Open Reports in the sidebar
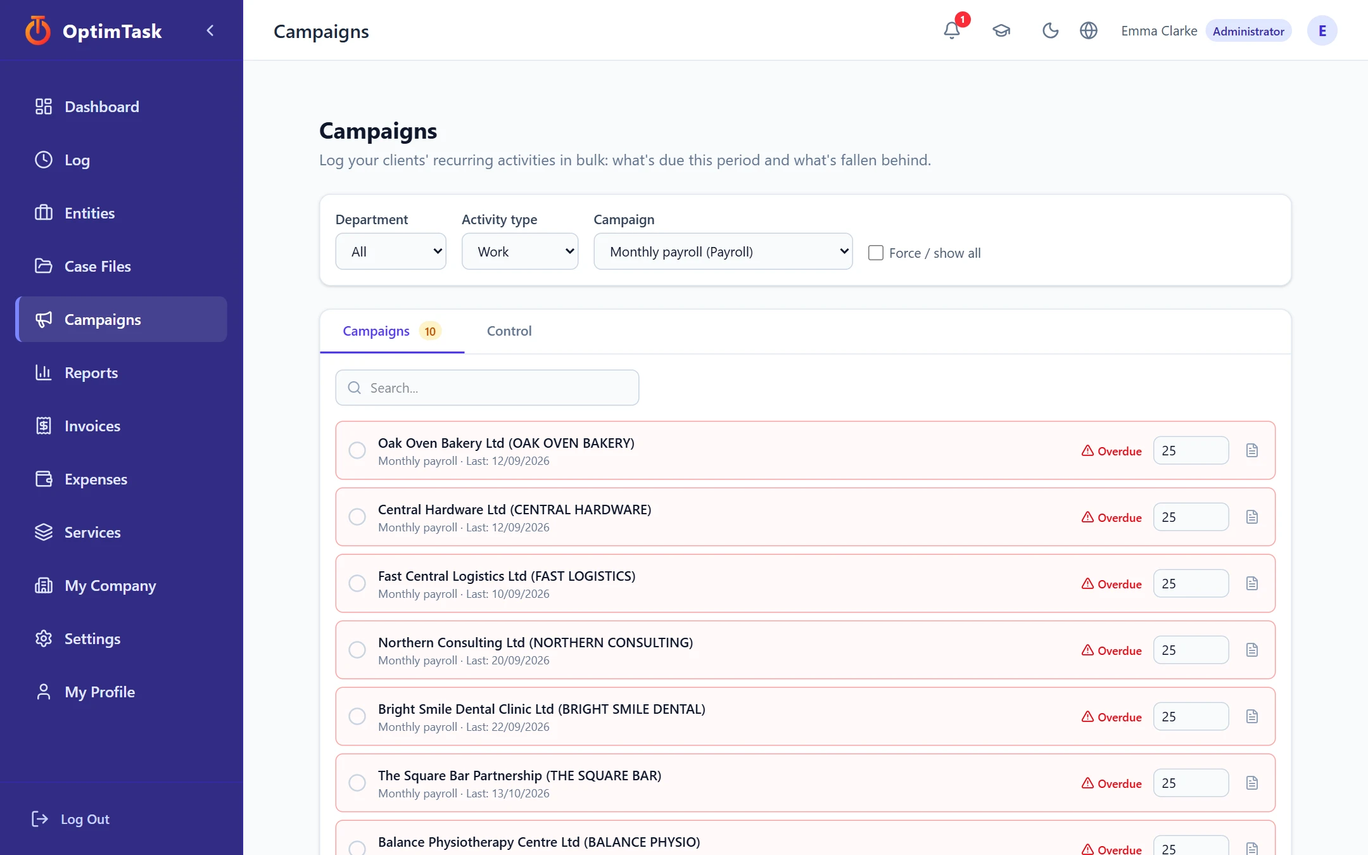Viewport: 1368px width, 855px height. (121, 372)
